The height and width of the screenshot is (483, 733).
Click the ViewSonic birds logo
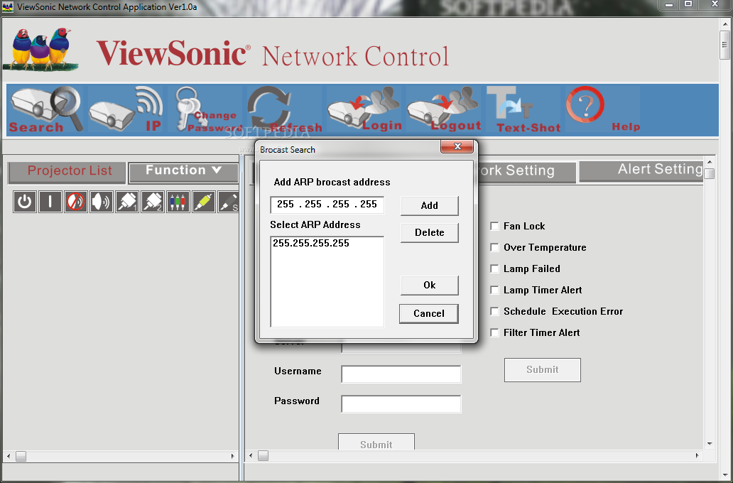coord(40,49)
